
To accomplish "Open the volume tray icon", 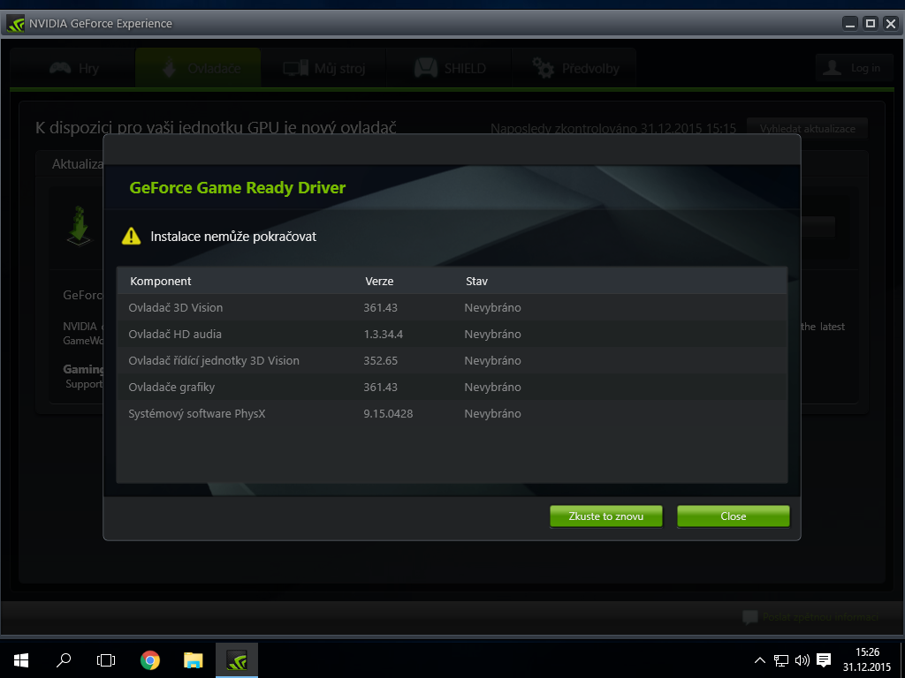I will 802,660.
